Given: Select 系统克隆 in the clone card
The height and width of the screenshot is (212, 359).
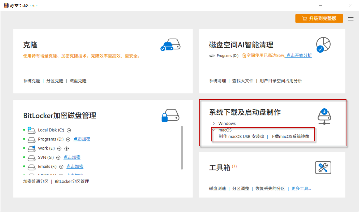Looking at the screenshot, I should [x=32, y=81].
